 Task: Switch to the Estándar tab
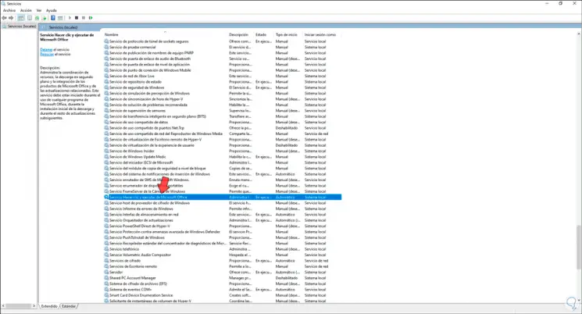coord(69,306)
